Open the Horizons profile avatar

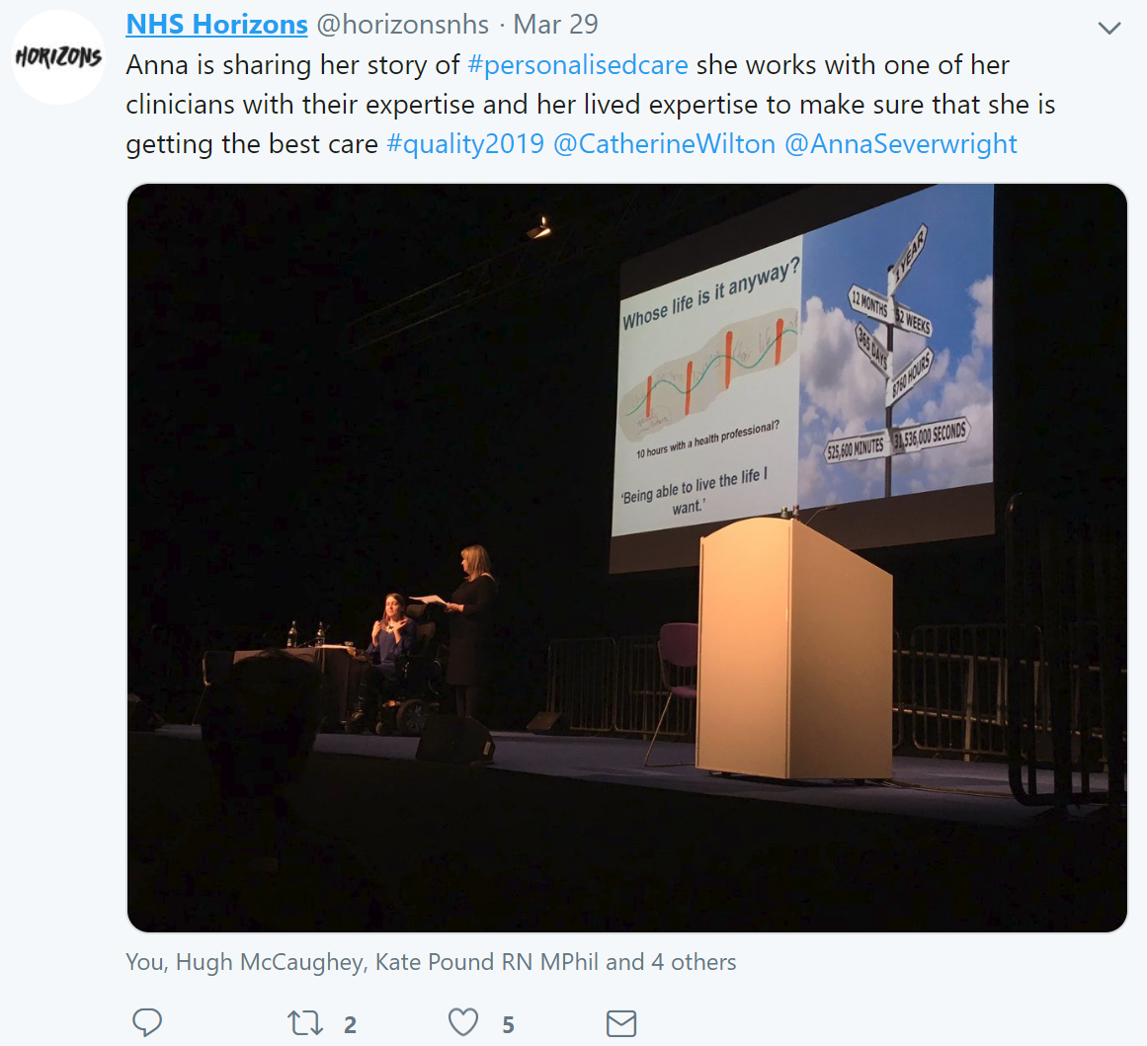click(58, 57)
